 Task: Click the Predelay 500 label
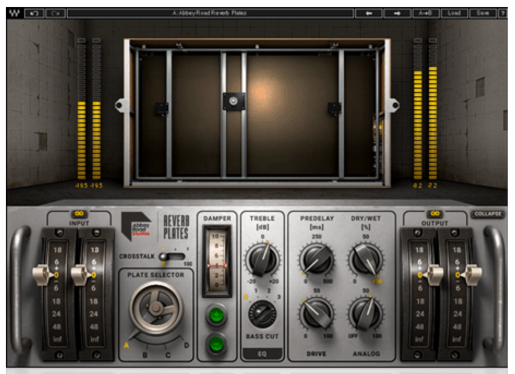tap(328, 282)
